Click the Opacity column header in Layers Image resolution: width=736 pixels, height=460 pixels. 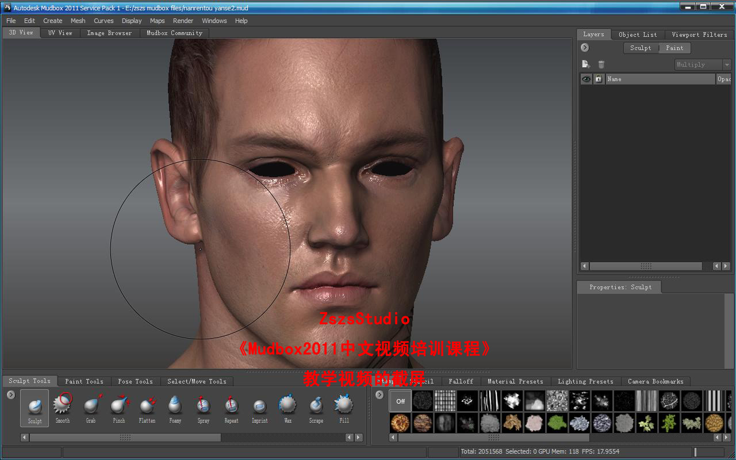click(x=724, y=79)
